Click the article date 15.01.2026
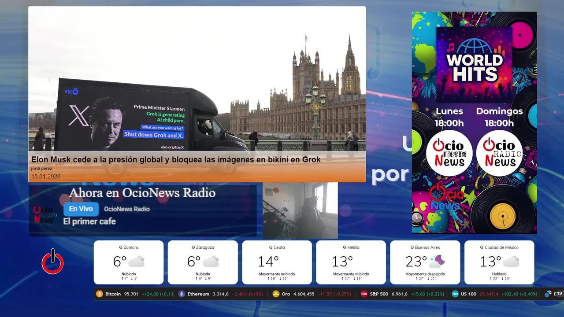The height and width of the screenshot is (317, 564). 46,177
